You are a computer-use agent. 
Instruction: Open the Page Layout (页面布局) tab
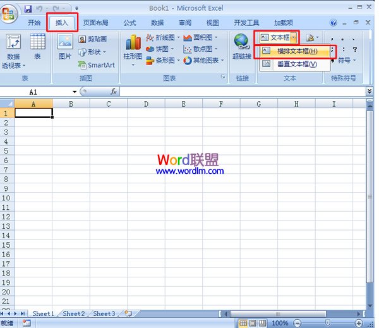coord(96,23)
